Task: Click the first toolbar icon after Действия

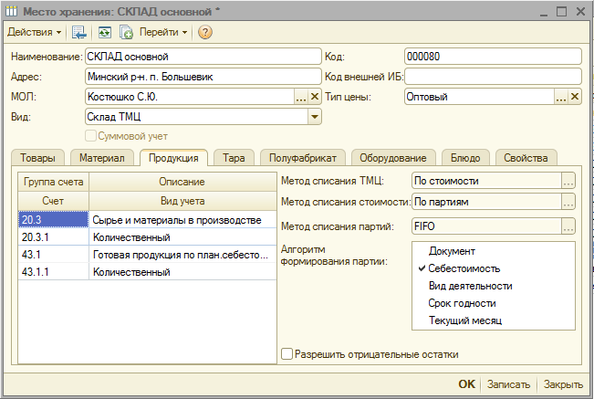Action: pyautogui.click(x=79, y=32)
